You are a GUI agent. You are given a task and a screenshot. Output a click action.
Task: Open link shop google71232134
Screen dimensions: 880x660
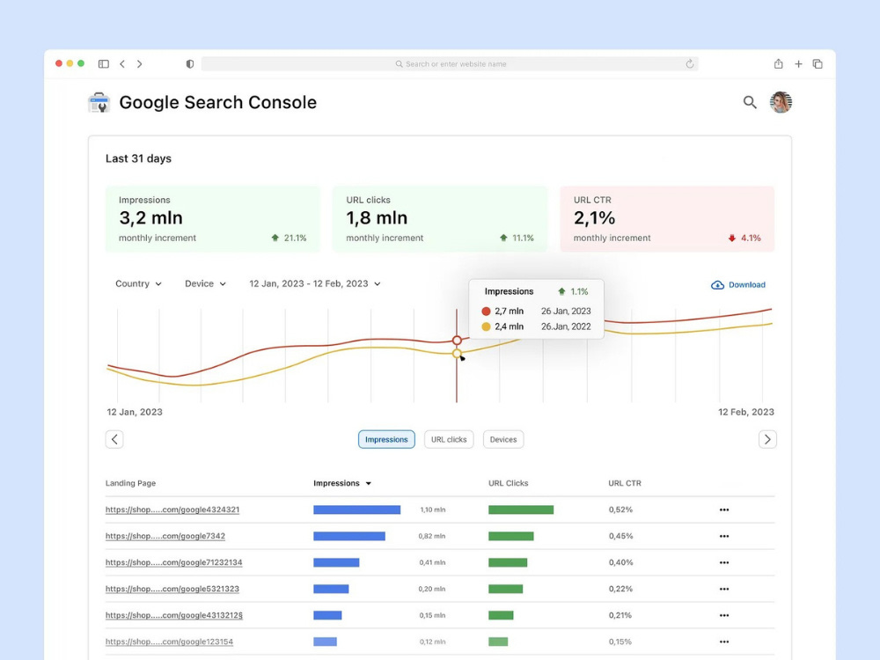[174, 562]
